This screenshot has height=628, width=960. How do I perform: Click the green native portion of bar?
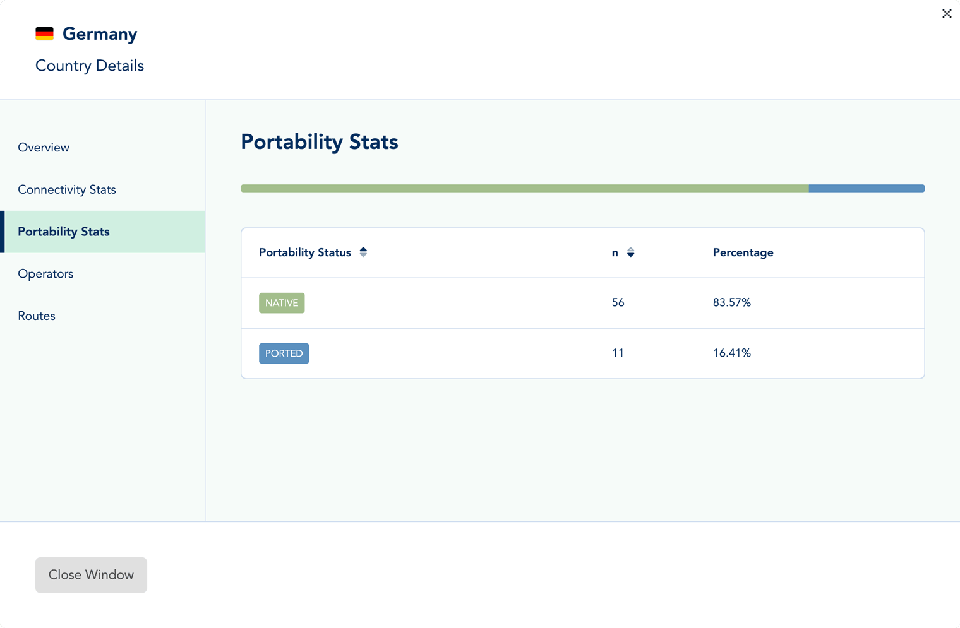click(x=524, y=189)
